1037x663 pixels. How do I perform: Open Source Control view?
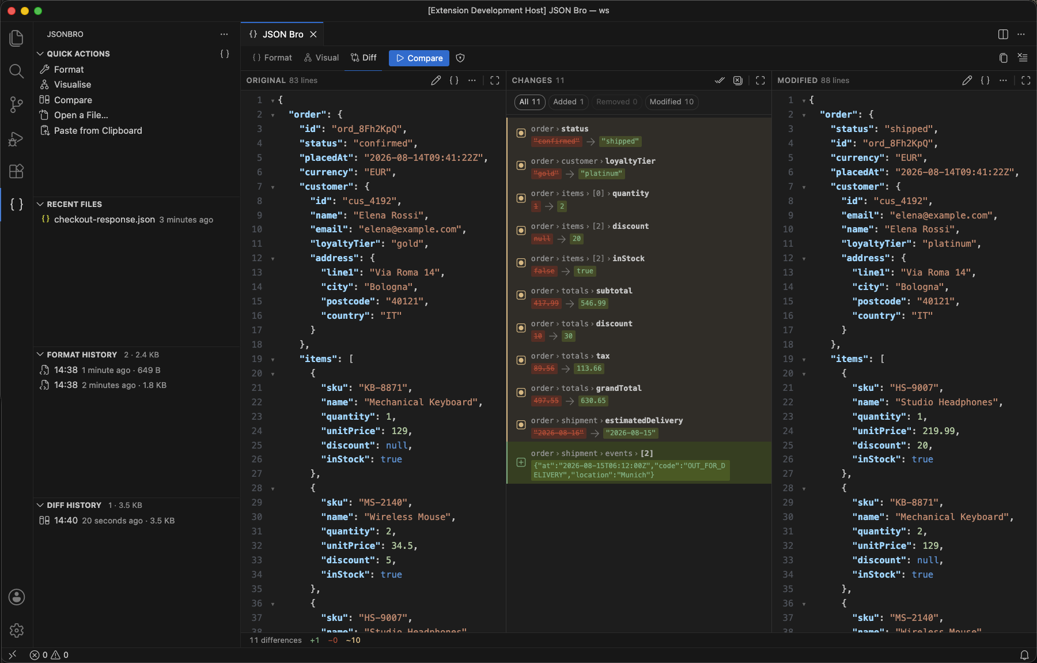coord(17,104)
